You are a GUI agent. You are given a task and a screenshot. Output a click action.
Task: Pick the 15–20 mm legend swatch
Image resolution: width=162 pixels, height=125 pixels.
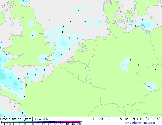[x=40, y=122]
